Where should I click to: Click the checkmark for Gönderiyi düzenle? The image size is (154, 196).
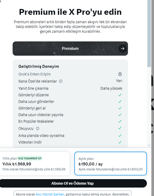click(120, 95)
